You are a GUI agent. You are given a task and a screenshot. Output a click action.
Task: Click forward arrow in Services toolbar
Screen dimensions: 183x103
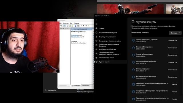tap(61, 26)
